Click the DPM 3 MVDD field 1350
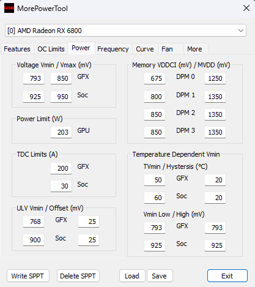The image size is (255, 287). (x=215, y=132)
